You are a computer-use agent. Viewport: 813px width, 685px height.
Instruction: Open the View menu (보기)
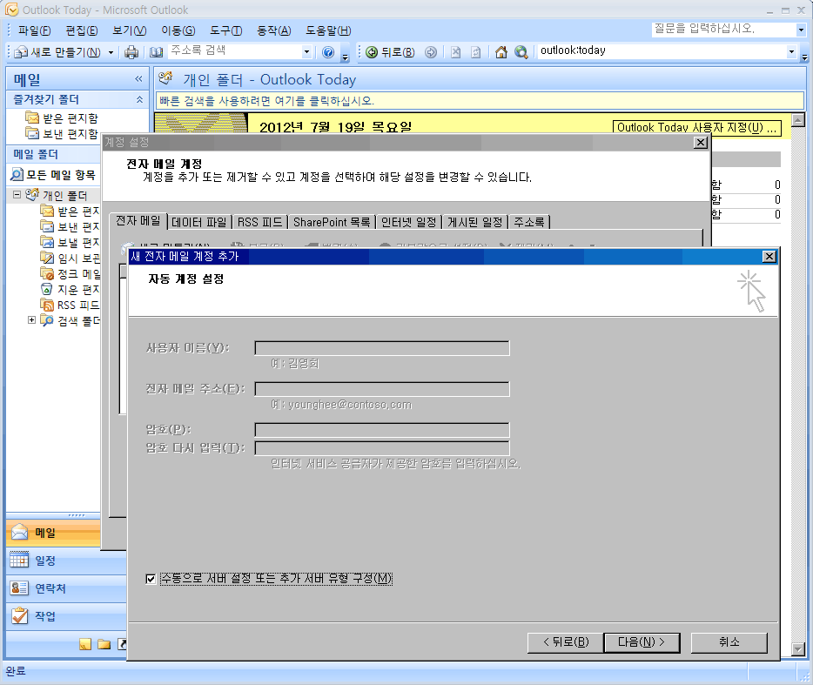pyautogui.click(x=130, y=30)
